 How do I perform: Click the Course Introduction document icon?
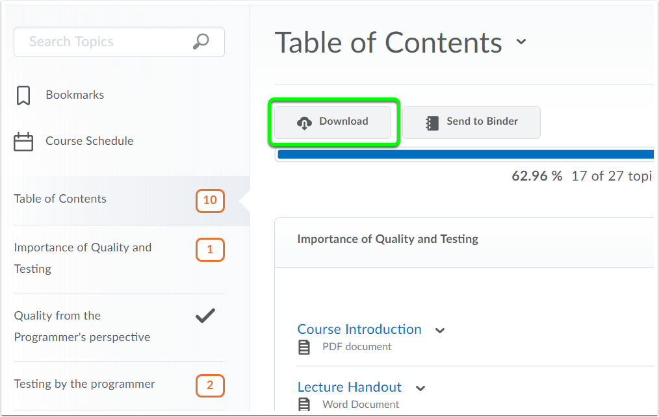304,347
